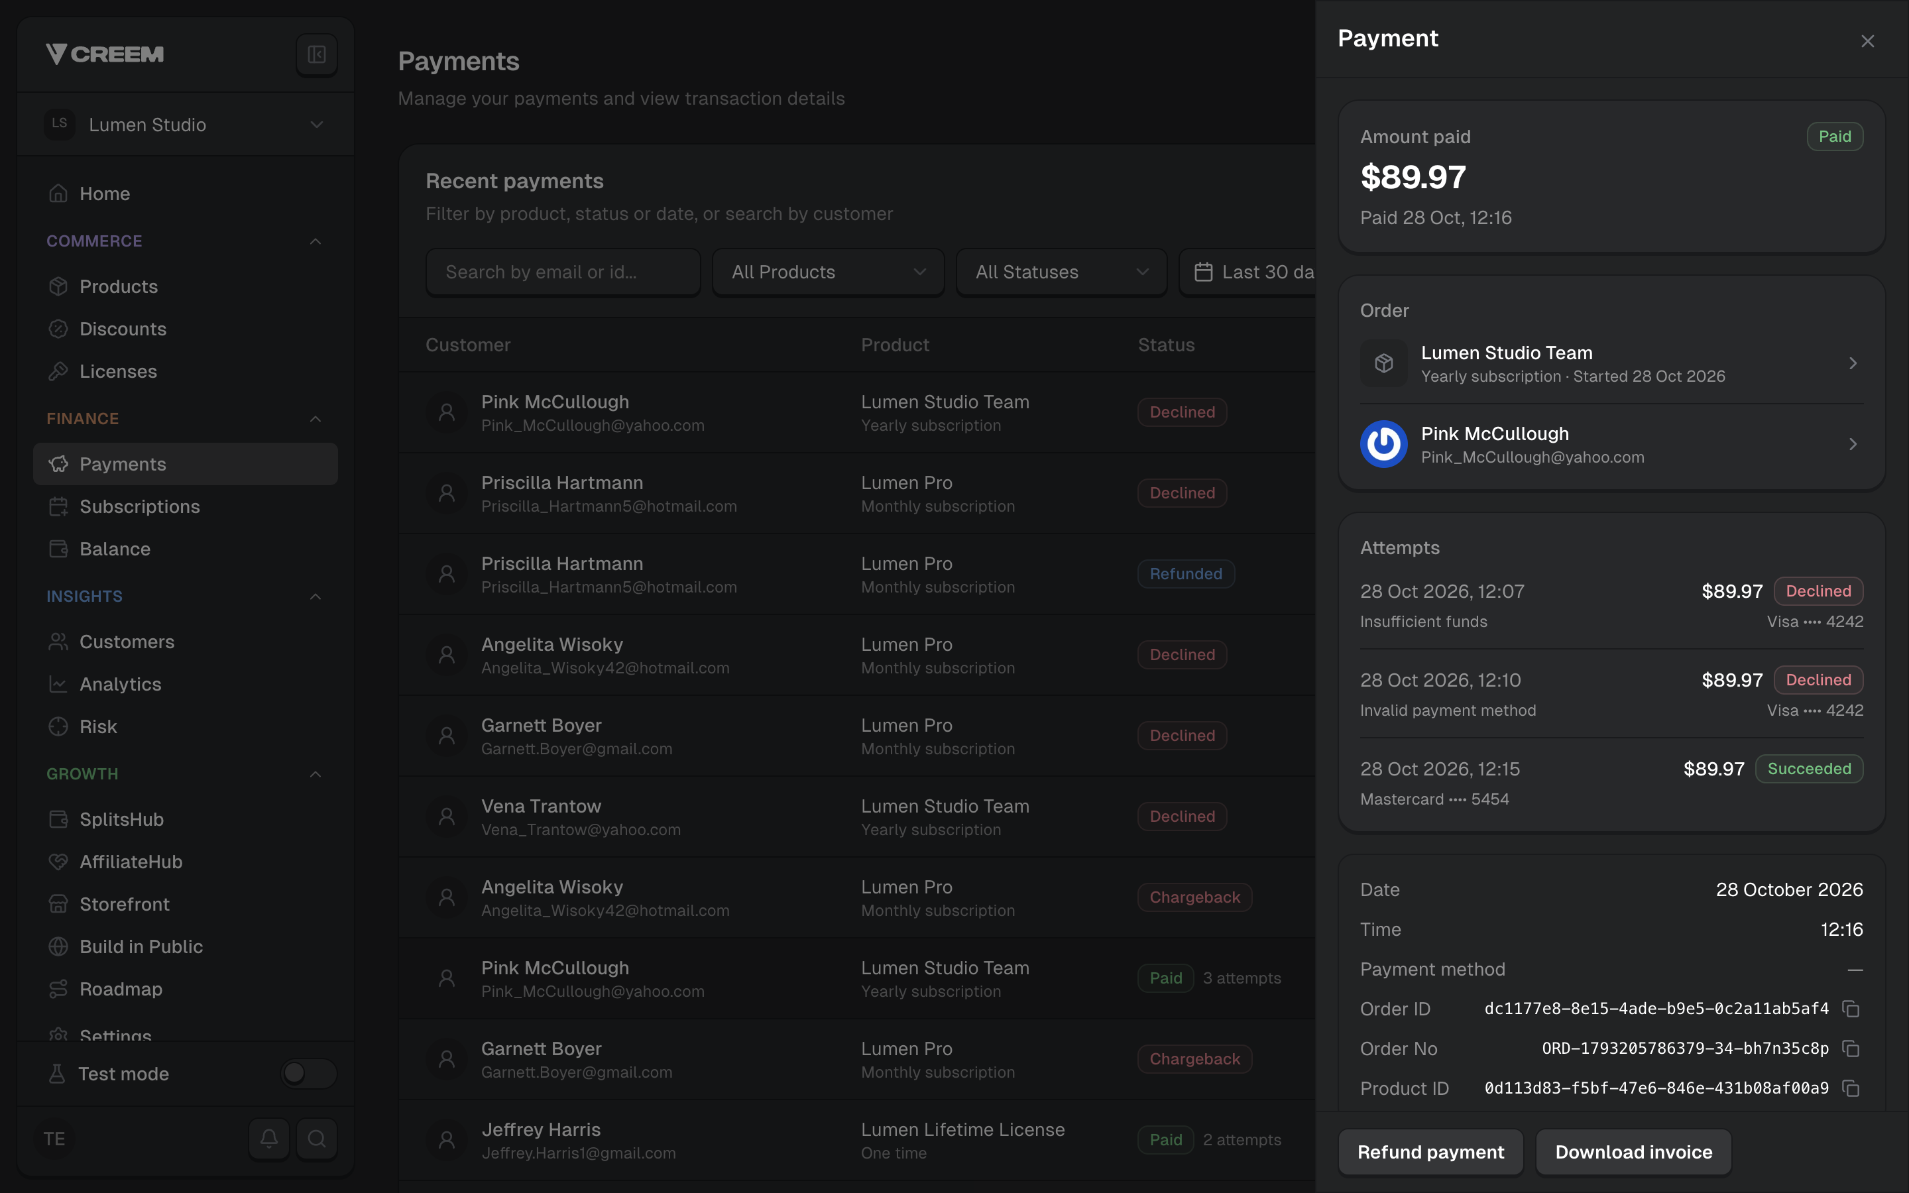Click the Storefront shop icon

(58, 904)
